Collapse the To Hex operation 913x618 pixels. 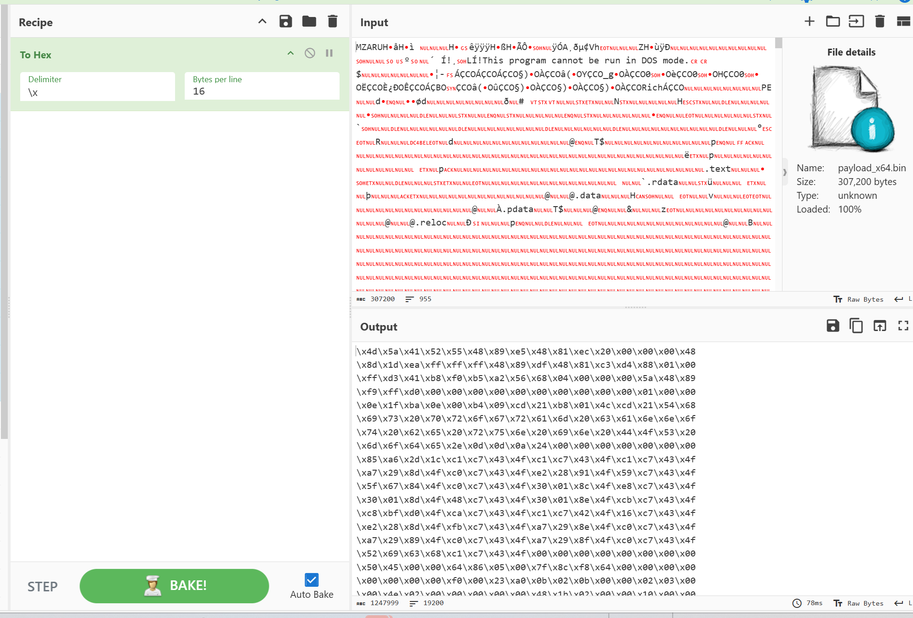[290, 53]
